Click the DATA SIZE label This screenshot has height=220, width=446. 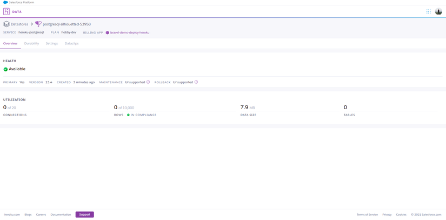pyautogui.click(x=248, y=115)
